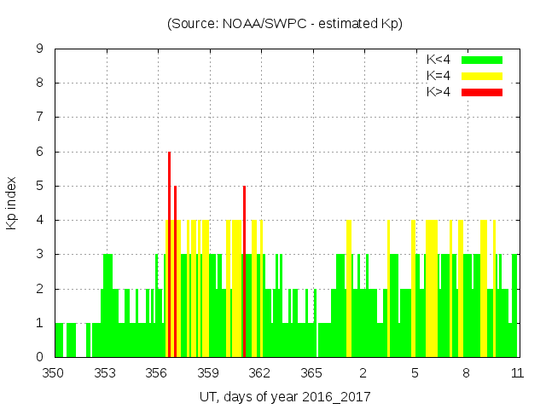Image resolution: width=546 pixels, height=409 pixels.
Task: Select the 350 tick on the x-axis
Action: 54,372
